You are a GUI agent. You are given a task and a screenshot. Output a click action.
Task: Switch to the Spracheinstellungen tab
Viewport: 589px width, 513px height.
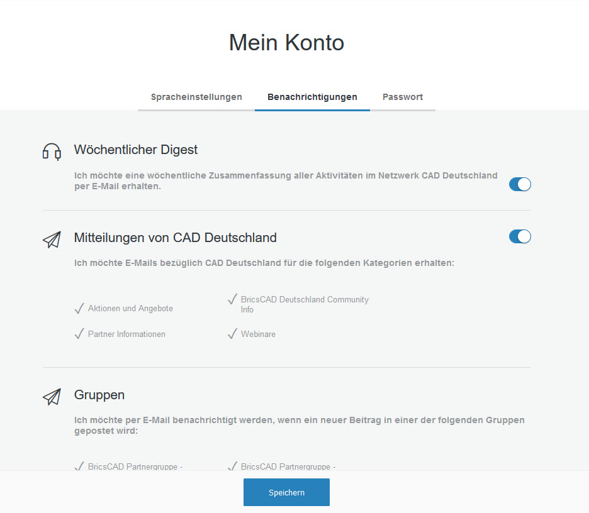point(196,97)
